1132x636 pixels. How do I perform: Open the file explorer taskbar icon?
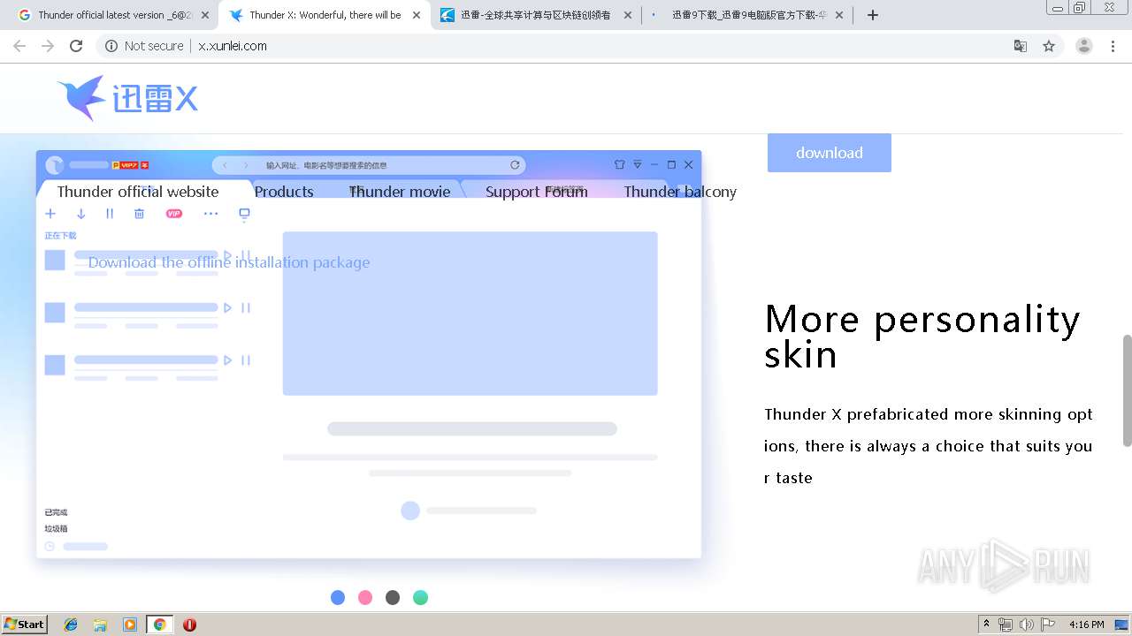pyautogui.click(x=100, y=625)
